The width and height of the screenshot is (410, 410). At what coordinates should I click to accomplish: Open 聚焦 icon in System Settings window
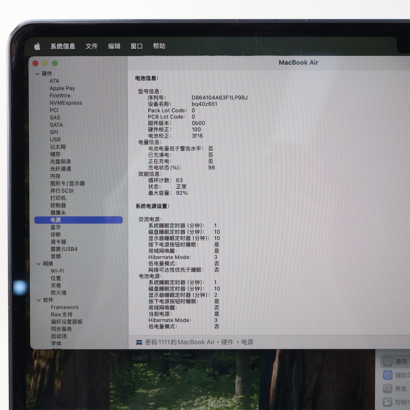point(388,388)
